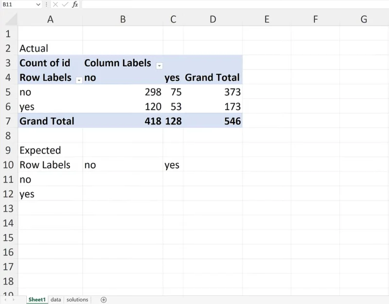
Task: Open the Name Box dropdown arrow
Action: [38, 4]
